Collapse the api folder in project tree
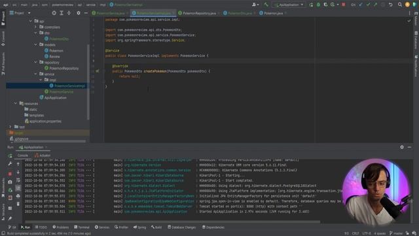This screenshot has height=236, width=419. click(31, 21)
